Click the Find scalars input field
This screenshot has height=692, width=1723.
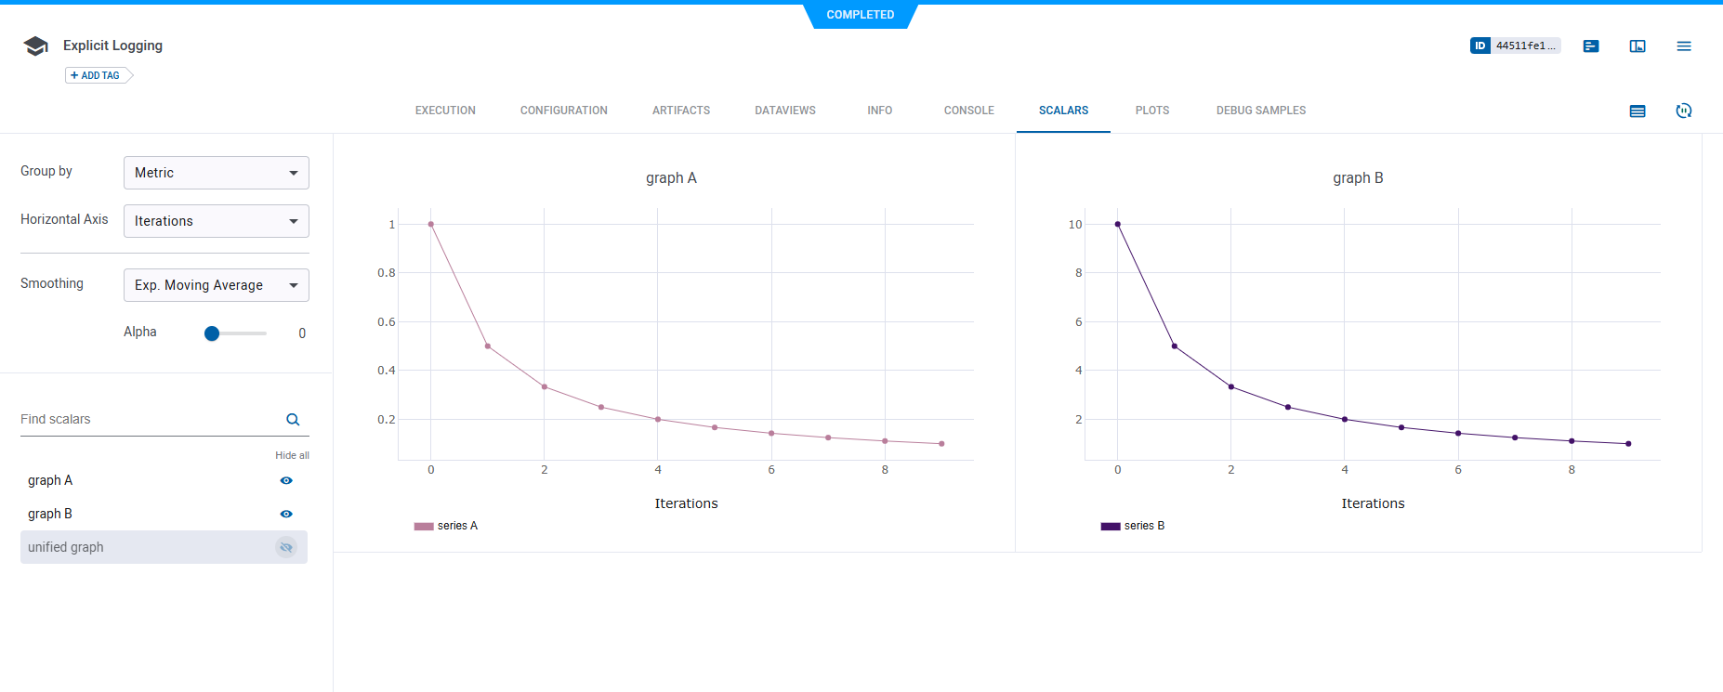point(149,420)
